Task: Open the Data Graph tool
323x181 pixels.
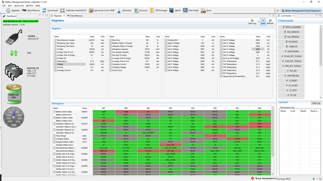Action: [x=191, y=11]
